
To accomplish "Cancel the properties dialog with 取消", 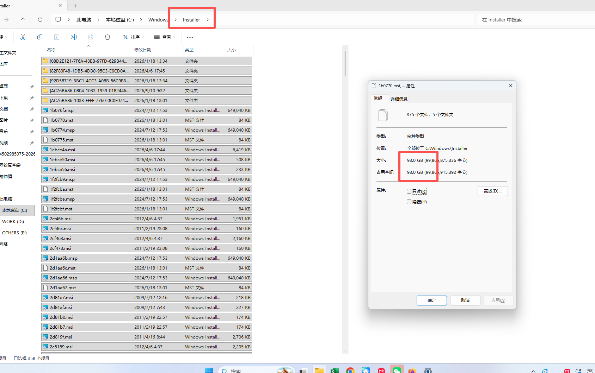I will tap(465, 301).
